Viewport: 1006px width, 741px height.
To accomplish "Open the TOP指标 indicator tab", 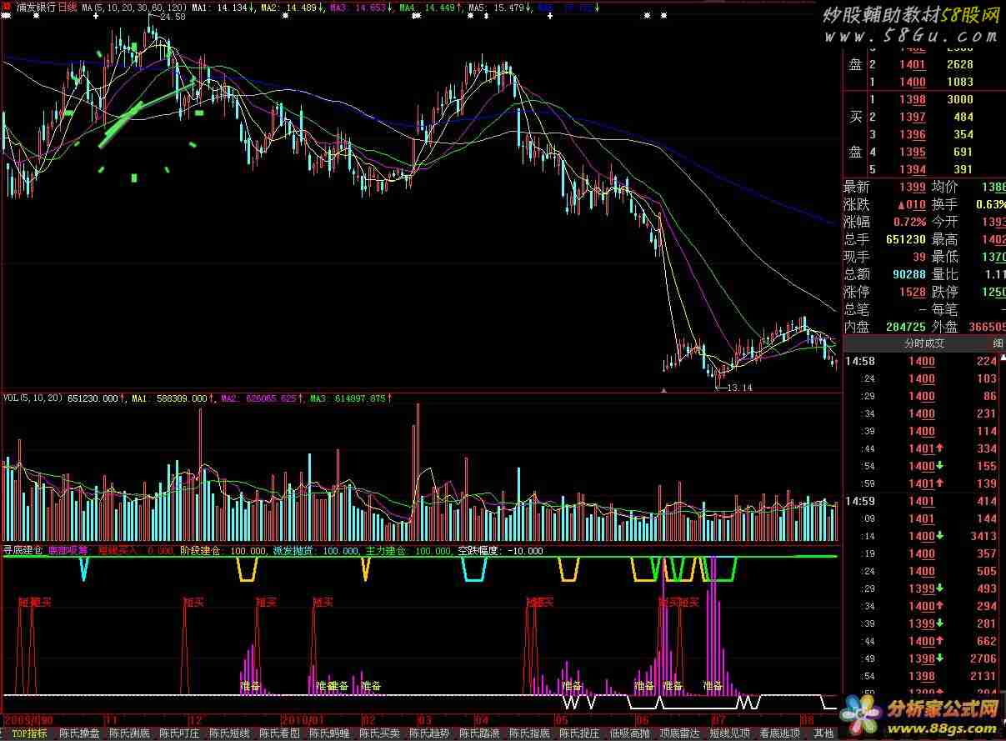I will 28,733.
